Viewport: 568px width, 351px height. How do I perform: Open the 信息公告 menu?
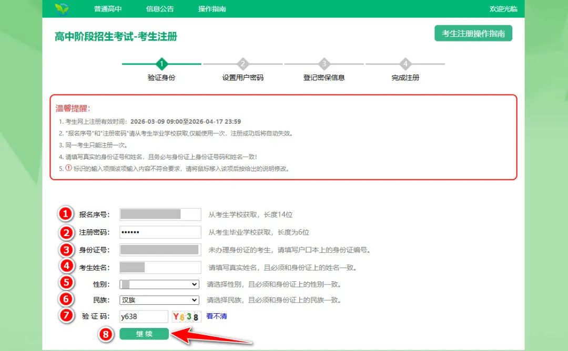[x=159, y=8]
